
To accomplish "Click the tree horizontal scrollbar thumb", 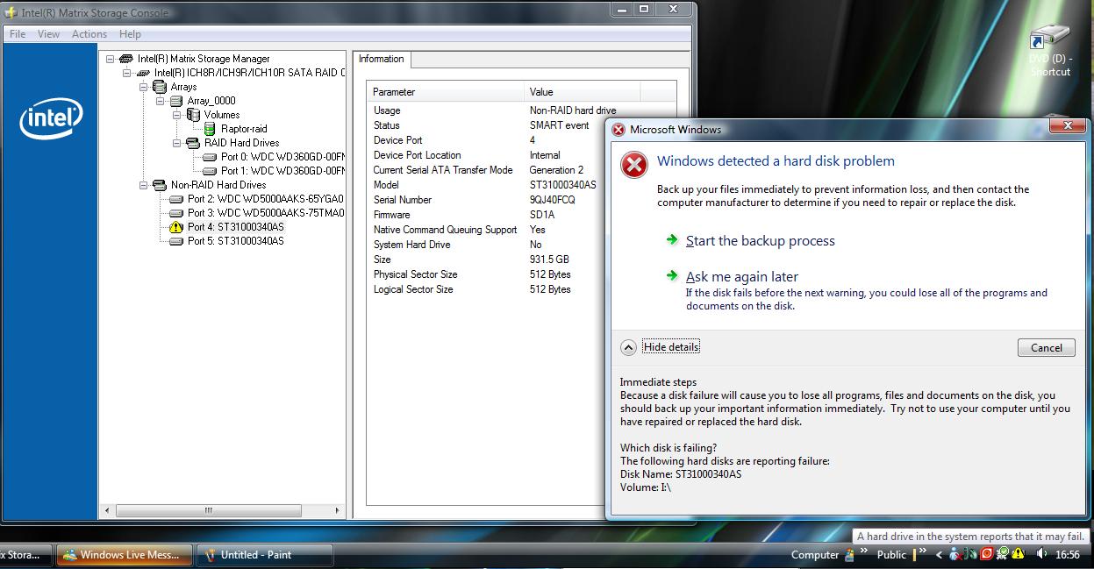I will pyautogui.click(x=208, y=510).
